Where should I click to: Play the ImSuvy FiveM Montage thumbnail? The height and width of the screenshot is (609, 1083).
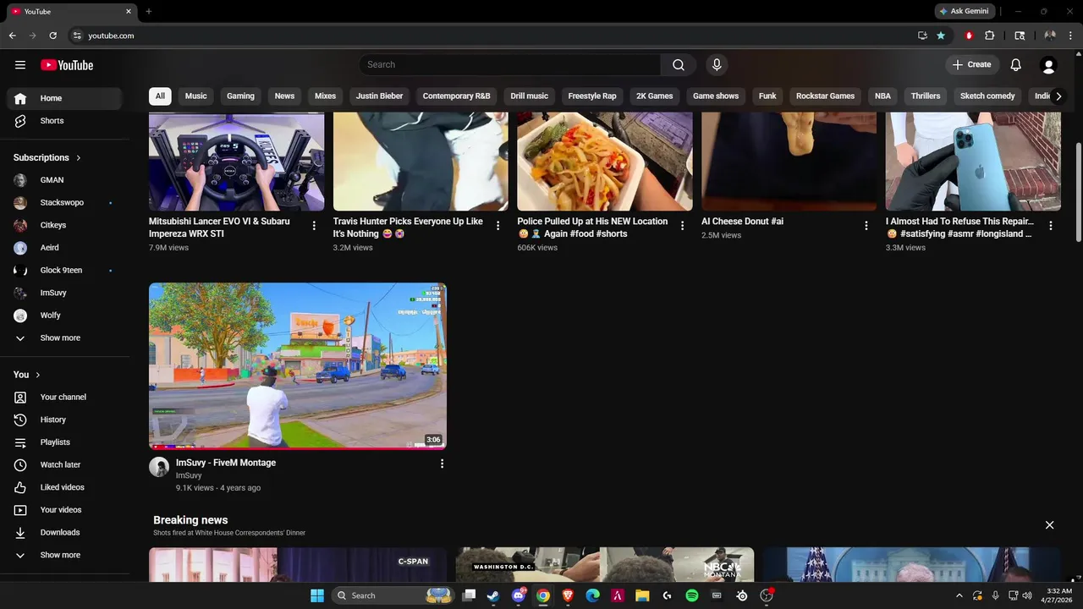[x=298, y=365]
